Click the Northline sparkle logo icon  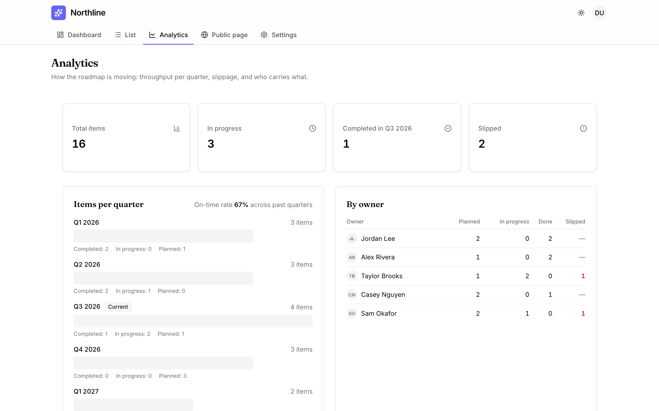pos(59,13)
